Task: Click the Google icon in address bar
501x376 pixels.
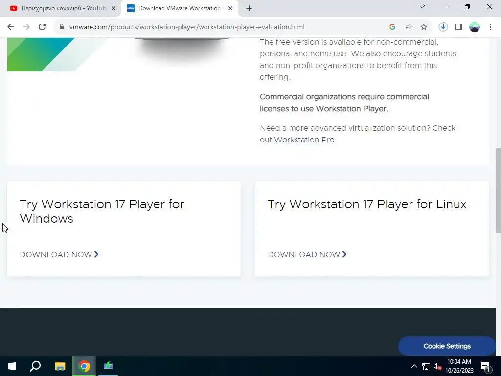Action: click(x=392, y=27)
